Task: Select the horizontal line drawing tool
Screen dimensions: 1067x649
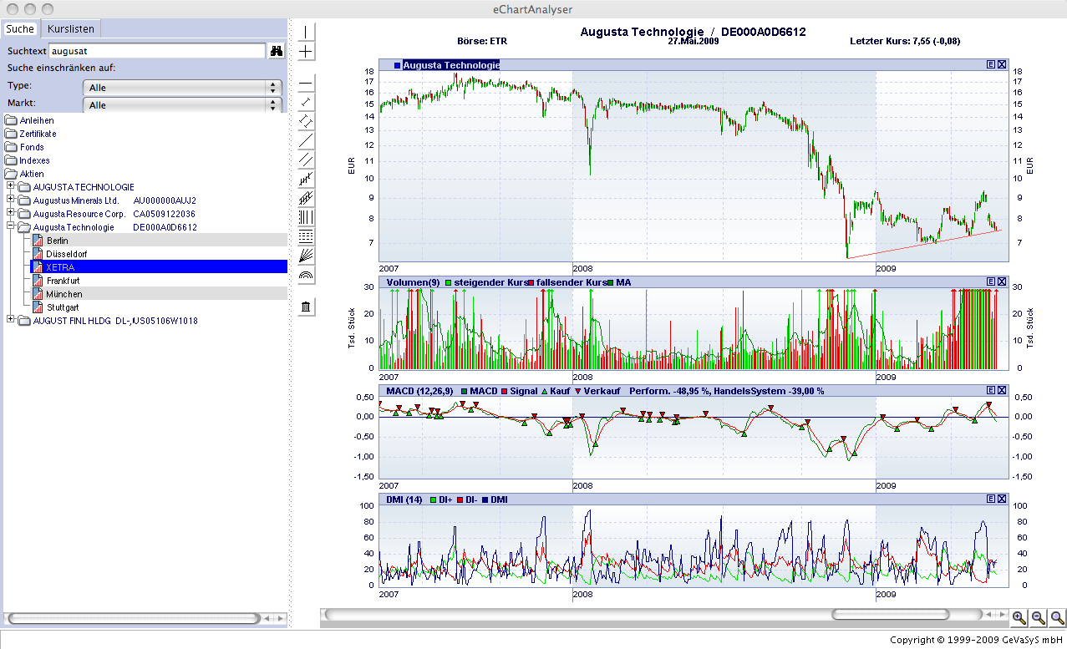Action: (x=305, y=83)
